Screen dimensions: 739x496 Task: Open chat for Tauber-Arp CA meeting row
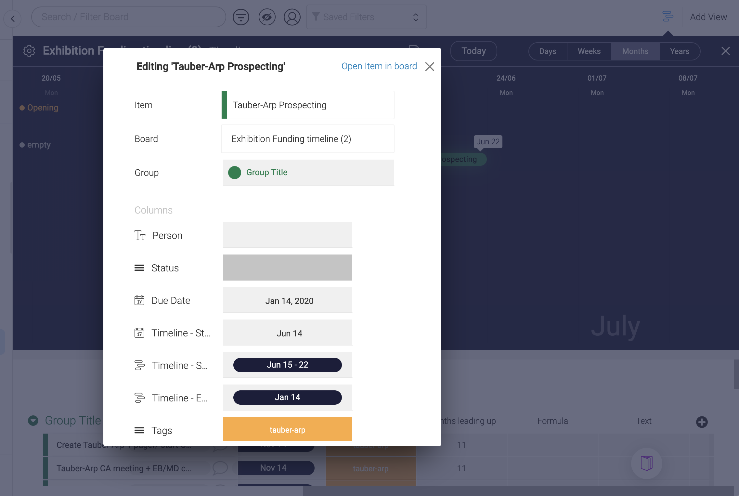220,468
